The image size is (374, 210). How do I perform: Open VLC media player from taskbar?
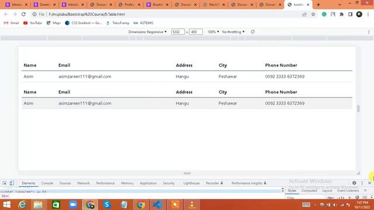pyautogui.click(x=192, y=205)
